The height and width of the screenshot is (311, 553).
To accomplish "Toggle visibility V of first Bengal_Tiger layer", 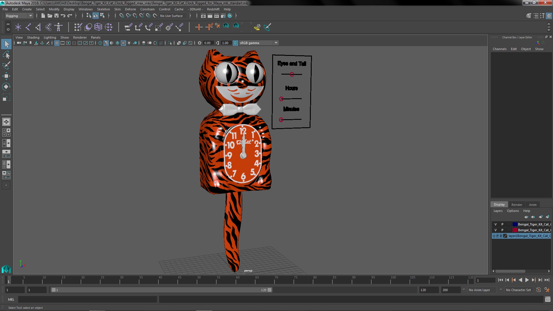I will coord(495,224).
